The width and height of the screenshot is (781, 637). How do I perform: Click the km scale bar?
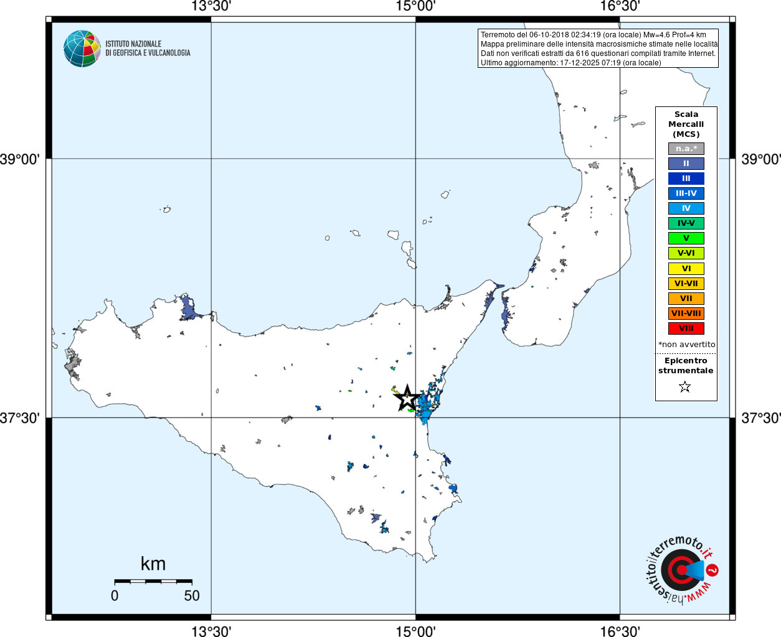point(153,582)
